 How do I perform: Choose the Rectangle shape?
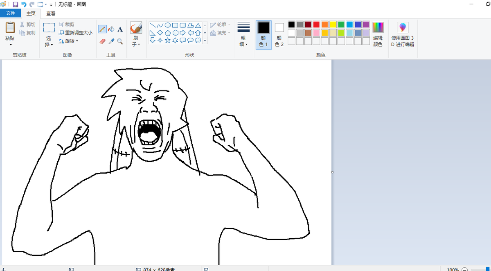click(175, 25)
